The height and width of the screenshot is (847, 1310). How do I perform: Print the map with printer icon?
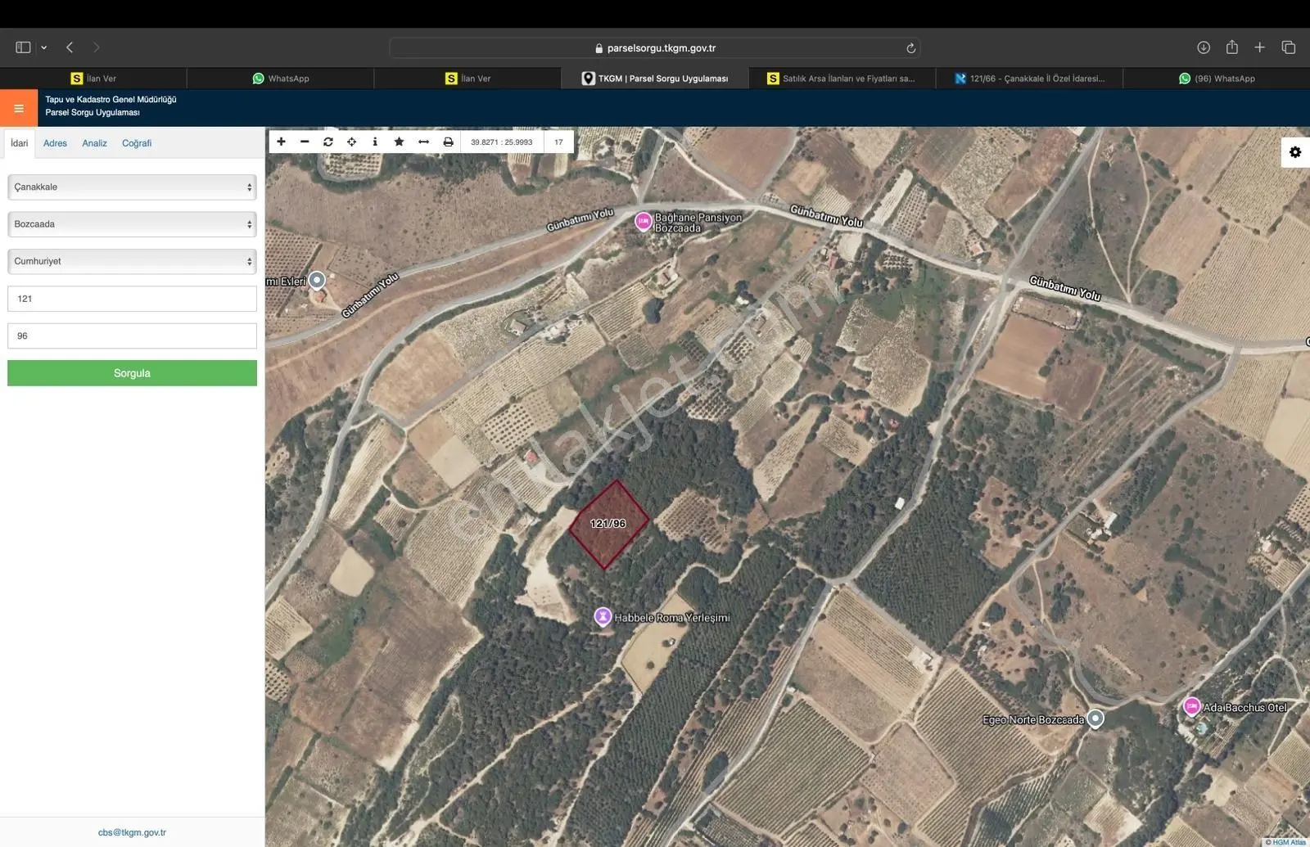tap(448, 142)
